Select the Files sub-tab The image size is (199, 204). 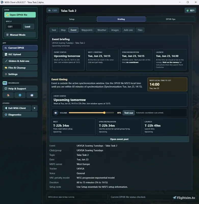click(140, 30)
